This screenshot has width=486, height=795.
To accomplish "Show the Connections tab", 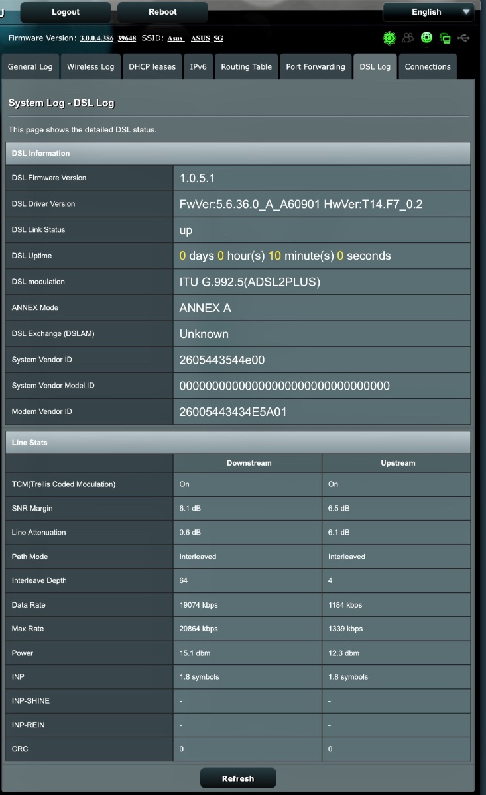I will click(x=428, y=67).
